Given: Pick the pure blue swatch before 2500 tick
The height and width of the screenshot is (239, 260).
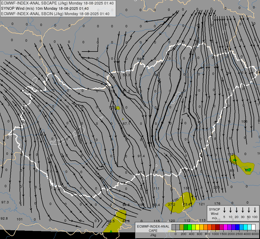Looking at the screenshot, I should (x=237, y=227).
